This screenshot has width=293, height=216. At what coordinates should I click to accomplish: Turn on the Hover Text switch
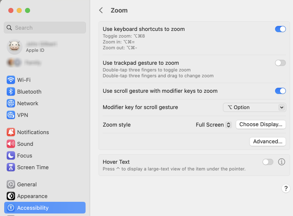coord(268,162)
